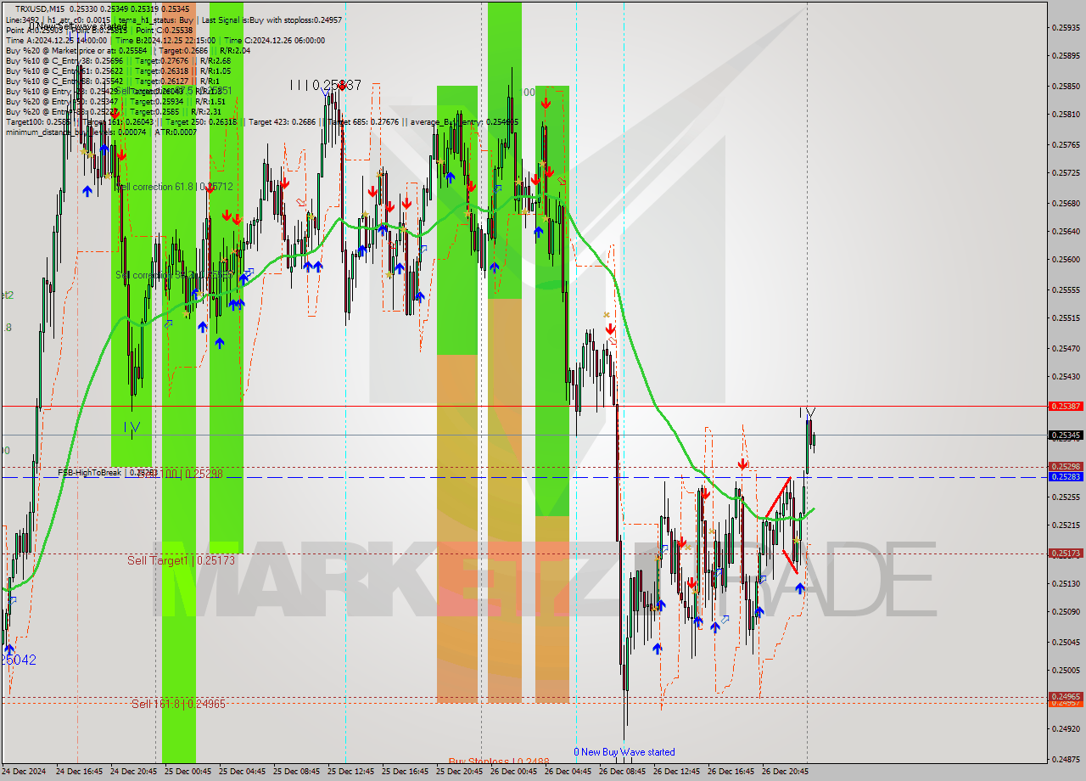1086x781 pixels.
Task: Click the TRXUSD,M15 chart title
Action: coord(41,8)
